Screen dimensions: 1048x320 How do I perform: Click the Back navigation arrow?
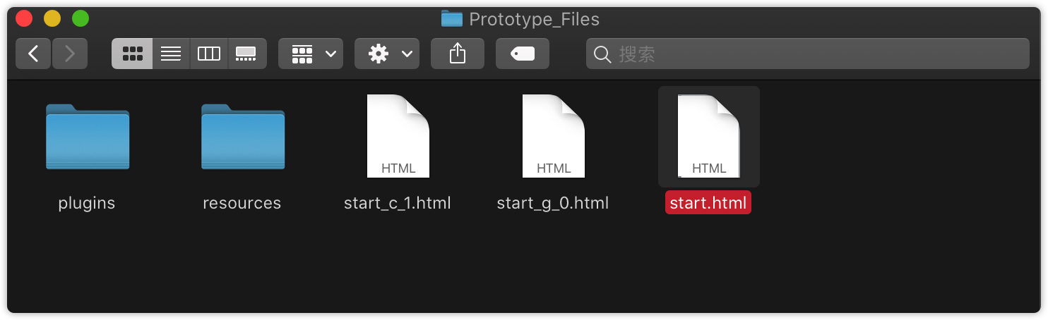[32, 54]
